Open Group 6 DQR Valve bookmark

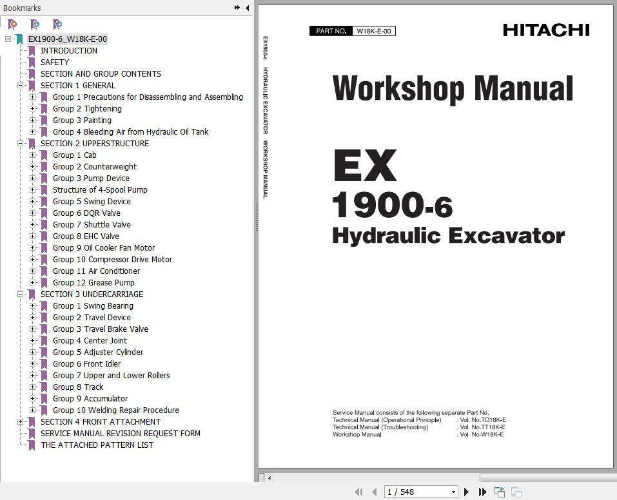[86, 213]
